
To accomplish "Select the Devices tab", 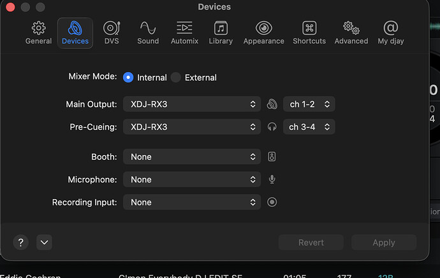I will coord(75,33).
